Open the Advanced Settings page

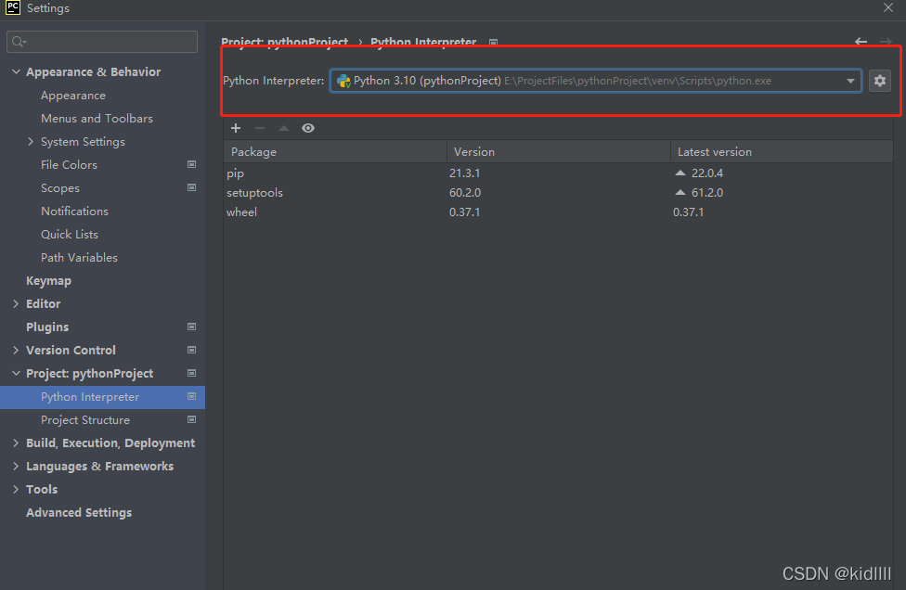[x=79, y=513]
